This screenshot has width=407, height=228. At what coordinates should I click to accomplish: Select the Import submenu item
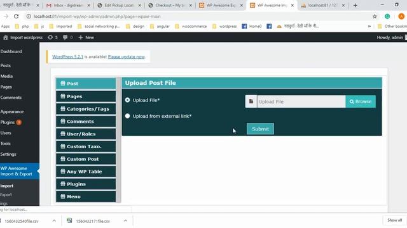pos(7,186)
